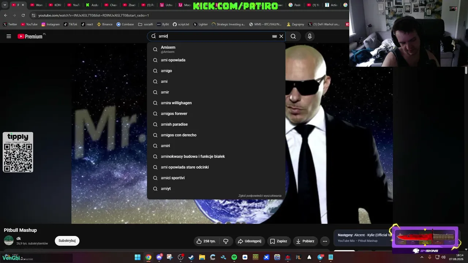This screenshot has height=263, width=468.
Task: Clear the search query with the X
Action: [x=281, y=36]
